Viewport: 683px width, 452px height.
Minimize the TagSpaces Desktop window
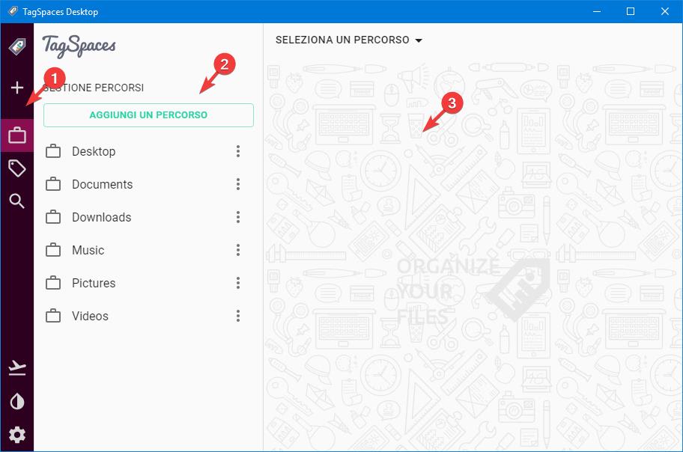[597, 11]
